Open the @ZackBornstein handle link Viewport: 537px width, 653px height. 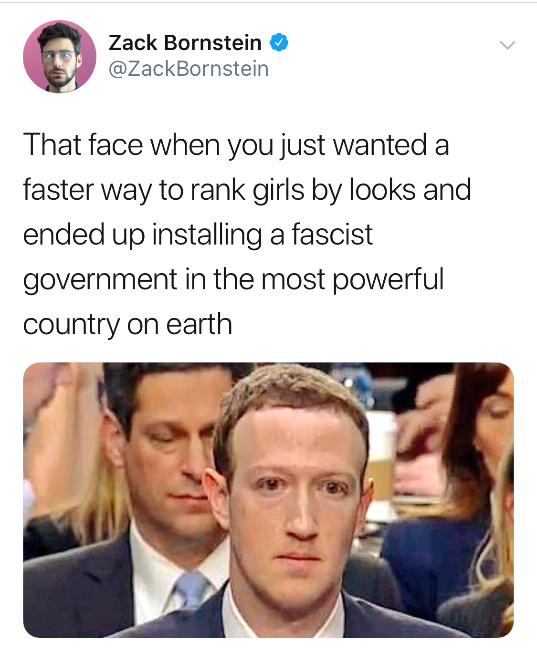pyautogui.click(x=189, y=69)
